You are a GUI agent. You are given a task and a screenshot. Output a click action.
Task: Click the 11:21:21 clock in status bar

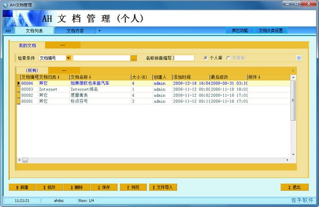[x=22, y=201]
